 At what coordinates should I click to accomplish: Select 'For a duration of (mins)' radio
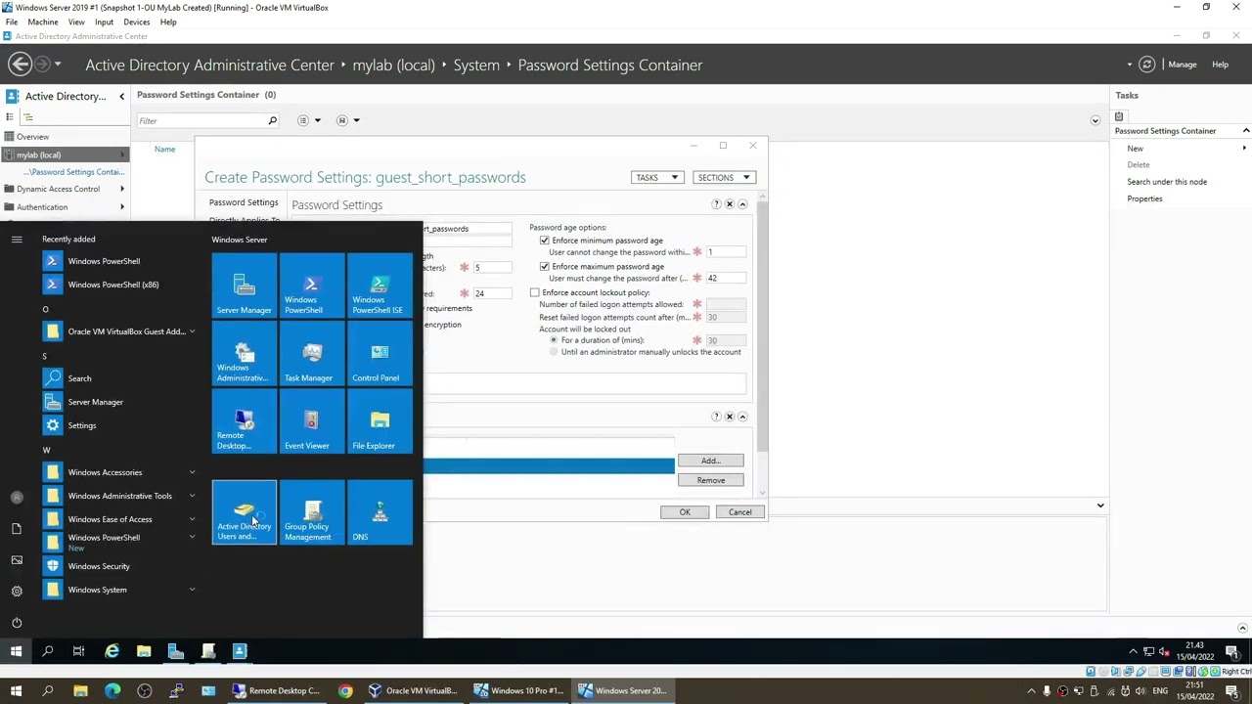tap(554, 340)
